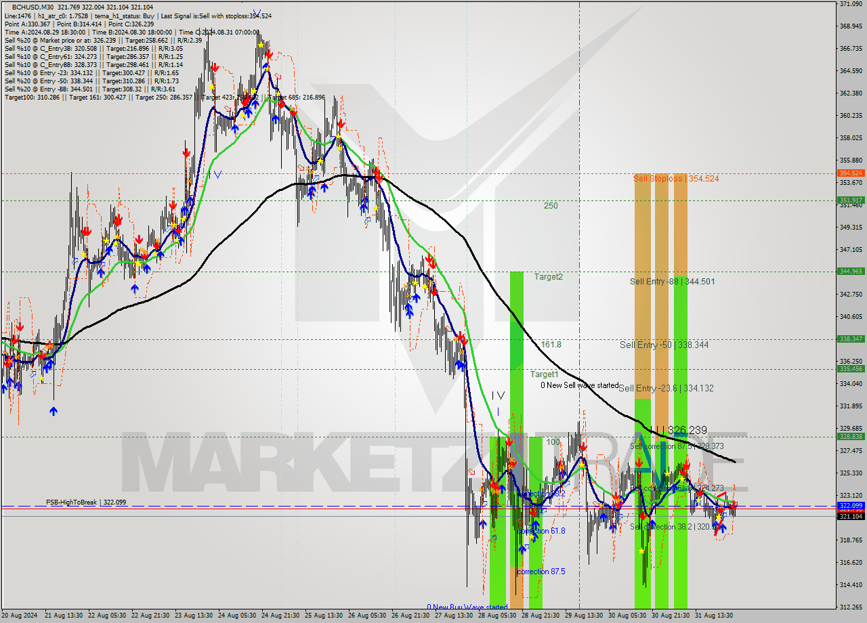Click the 'Sell Entry -88 | 344.501' label

[672, 282]
